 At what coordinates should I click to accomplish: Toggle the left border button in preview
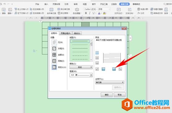point(103,69)
